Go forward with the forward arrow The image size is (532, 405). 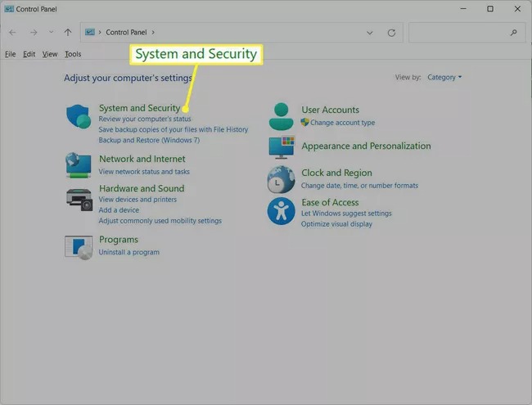[x=34, y=33]
